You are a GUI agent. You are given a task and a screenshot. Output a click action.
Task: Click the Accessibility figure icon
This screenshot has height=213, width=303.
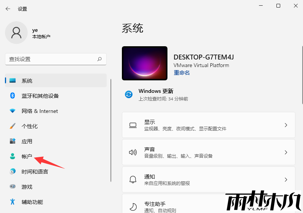[x=13, y=202]
